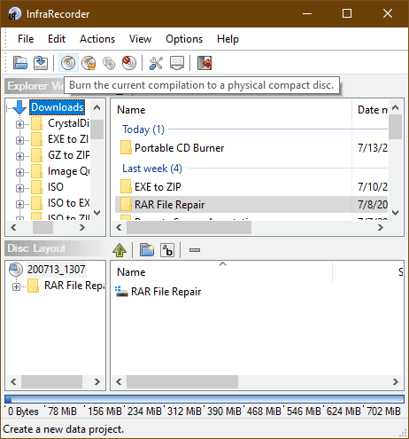Select Downloads in the explorer tree

tap(58, 107)
